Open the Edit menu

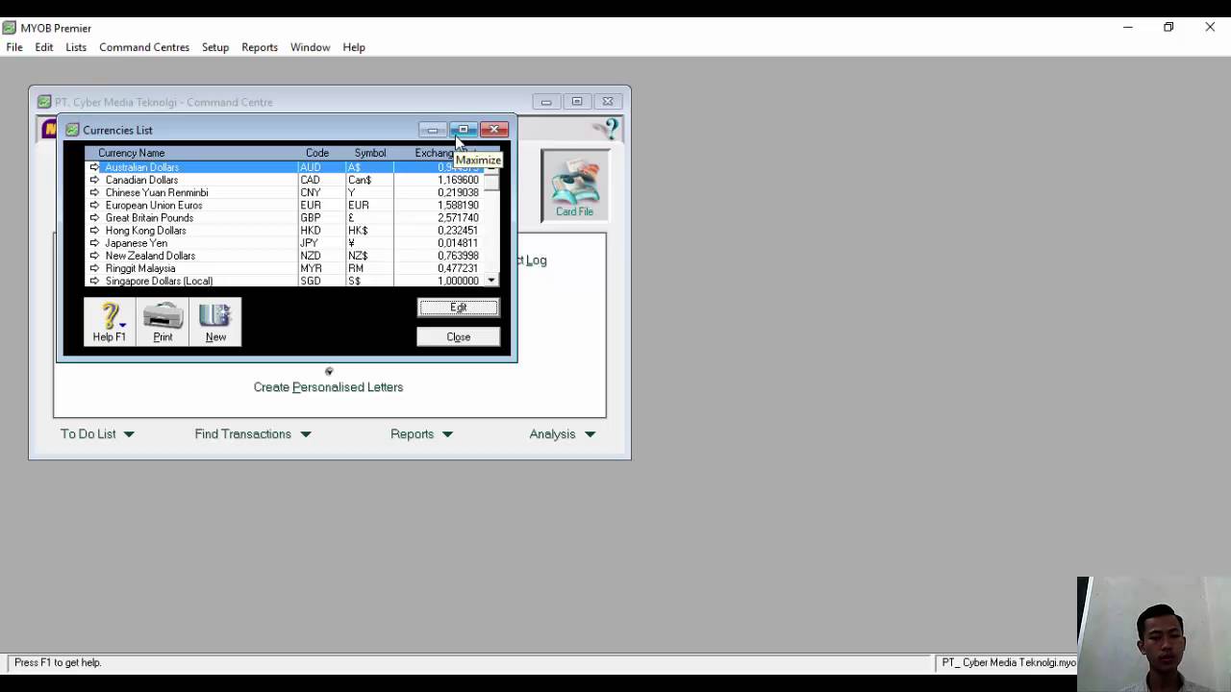44,47
